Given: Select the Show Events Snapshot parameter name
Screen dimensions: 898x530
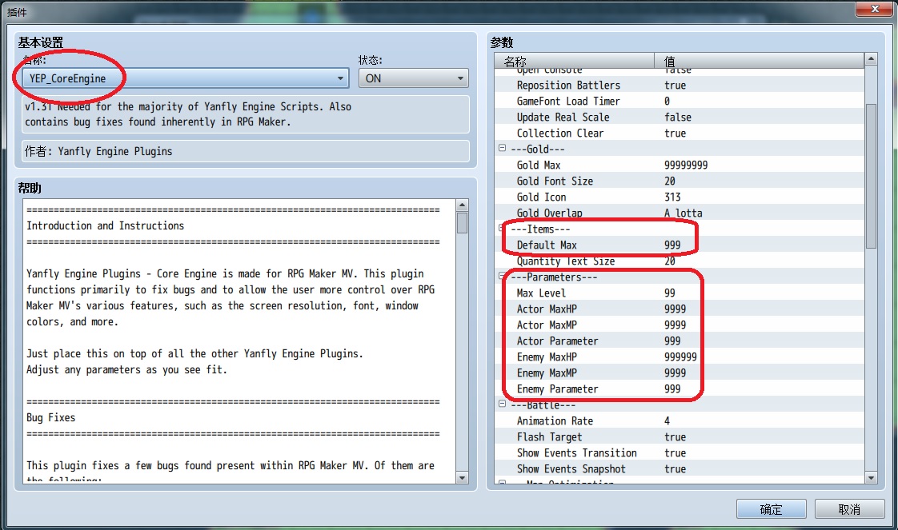Looking at the screenshot, I should pos(571,469).
